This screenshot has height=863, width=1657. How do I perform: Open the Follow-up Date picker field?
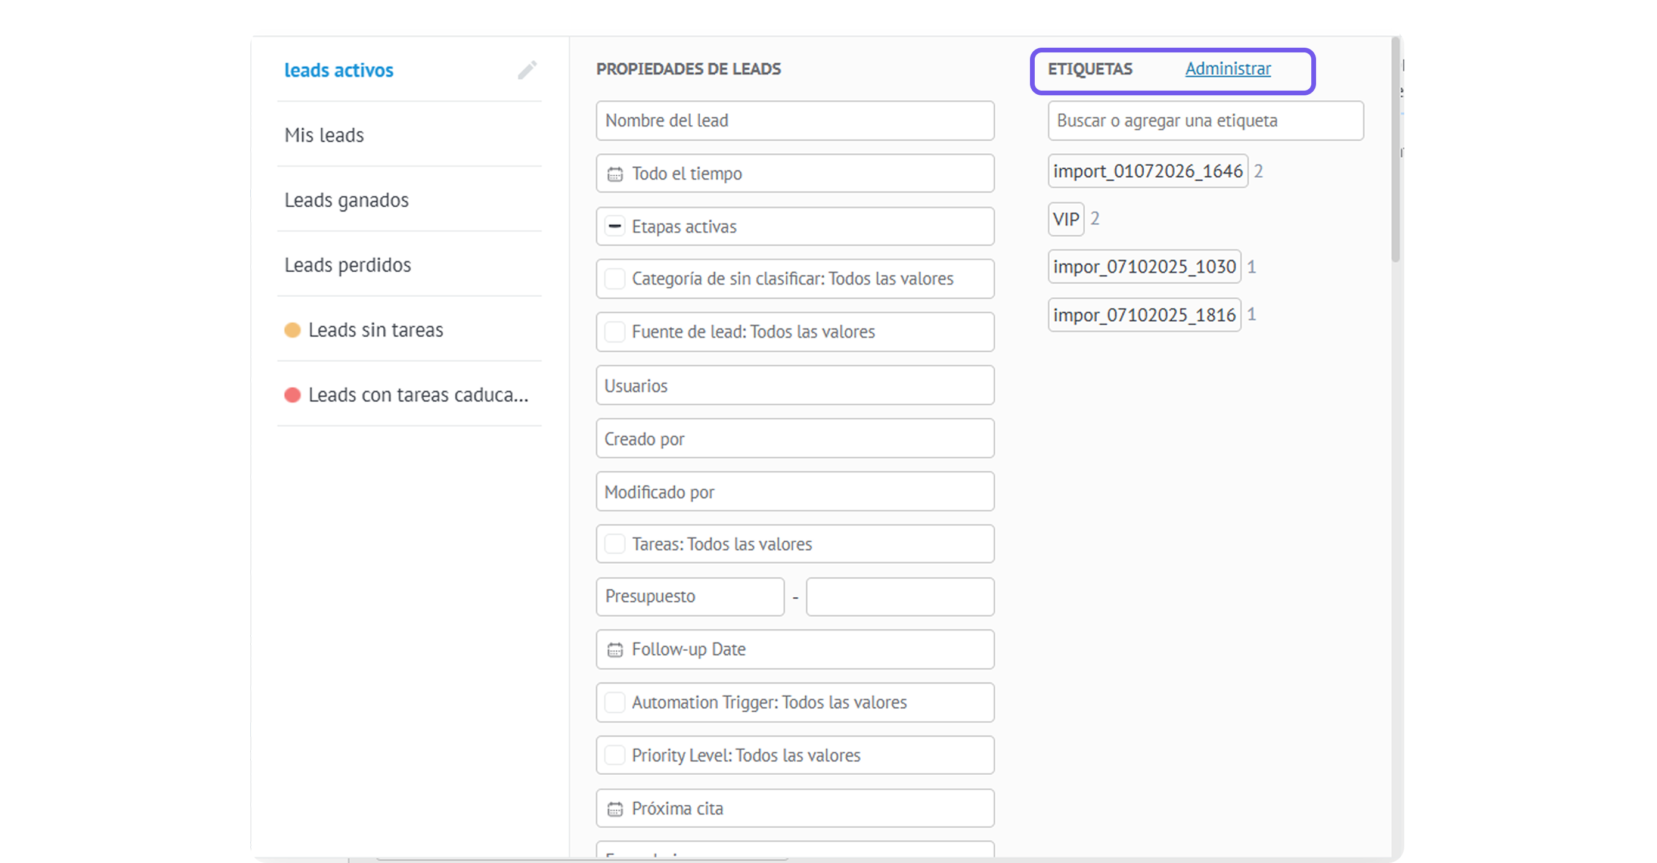[x=795, y=650]
